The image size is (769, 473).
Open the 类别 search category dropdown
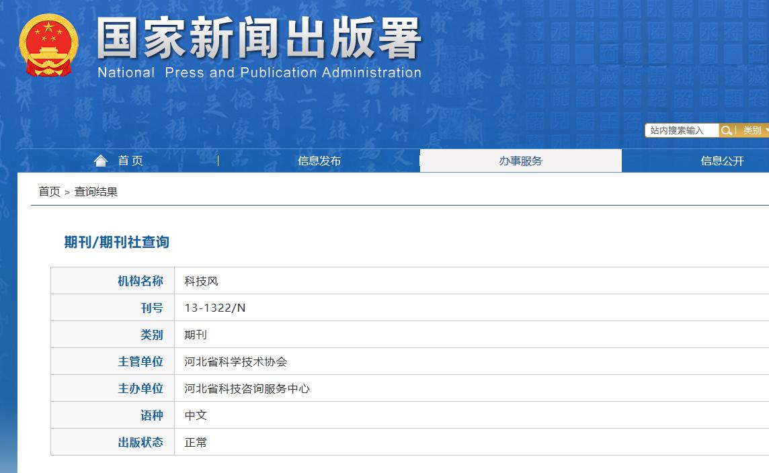pyautogui.click(x=751, y=130)
